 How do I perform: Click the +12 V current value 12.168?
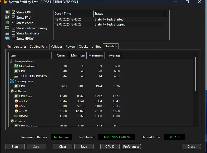62,111
